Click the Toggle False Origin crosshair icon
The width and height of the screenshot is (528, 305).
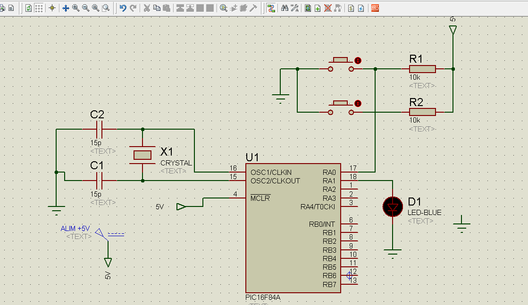click(x=52, y=8)
